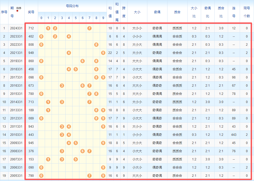Click the 奖号 column header
The image size is (254, 181).
31,12
